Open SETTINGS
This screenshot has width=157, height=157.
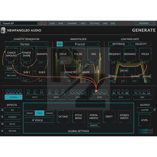pos(94,23)
